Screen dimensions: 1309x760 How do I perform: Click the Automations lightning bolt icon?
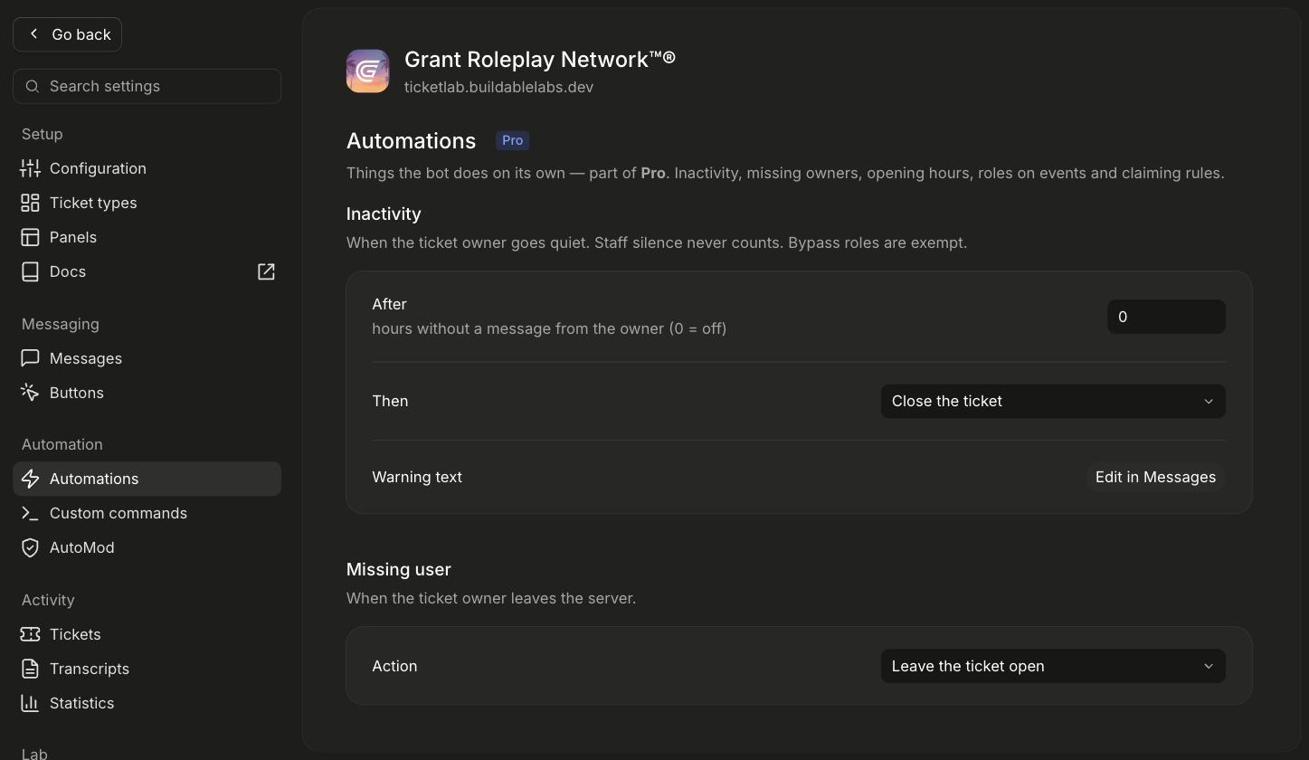pyautogui.click(x=30, y=479)
